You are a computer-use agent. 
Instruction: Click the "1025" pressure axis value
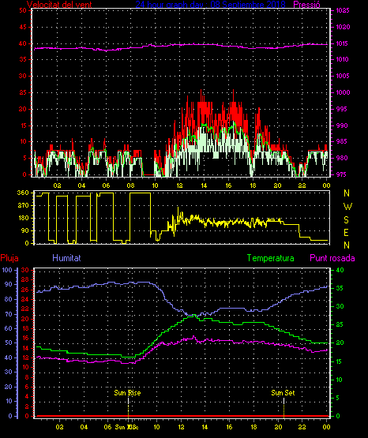(x=343, y=10)
